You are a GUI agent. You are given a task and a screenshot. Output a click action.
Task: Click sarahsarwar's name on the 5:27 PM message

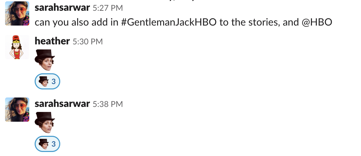[62, 8]
